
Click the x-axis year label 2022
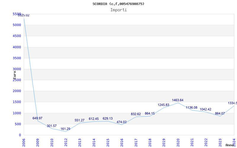(x=206, y=142)
